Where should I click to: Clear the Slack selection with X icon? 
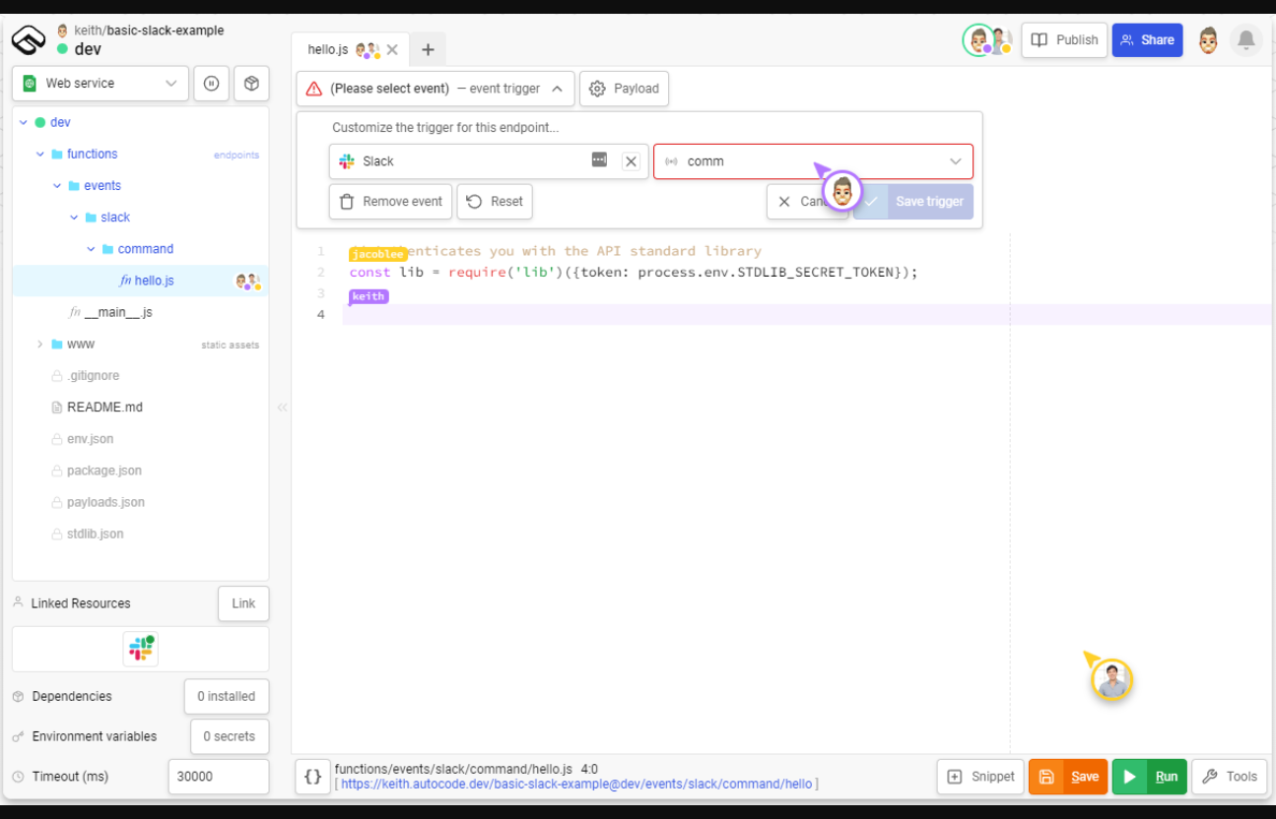coord(631,161)
